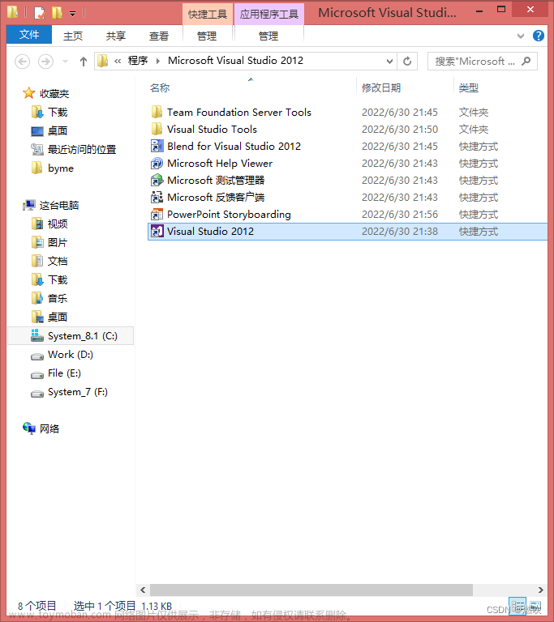Click the 2022/6/30 21:50 date of Visual Studio Tools

point(399,130)
